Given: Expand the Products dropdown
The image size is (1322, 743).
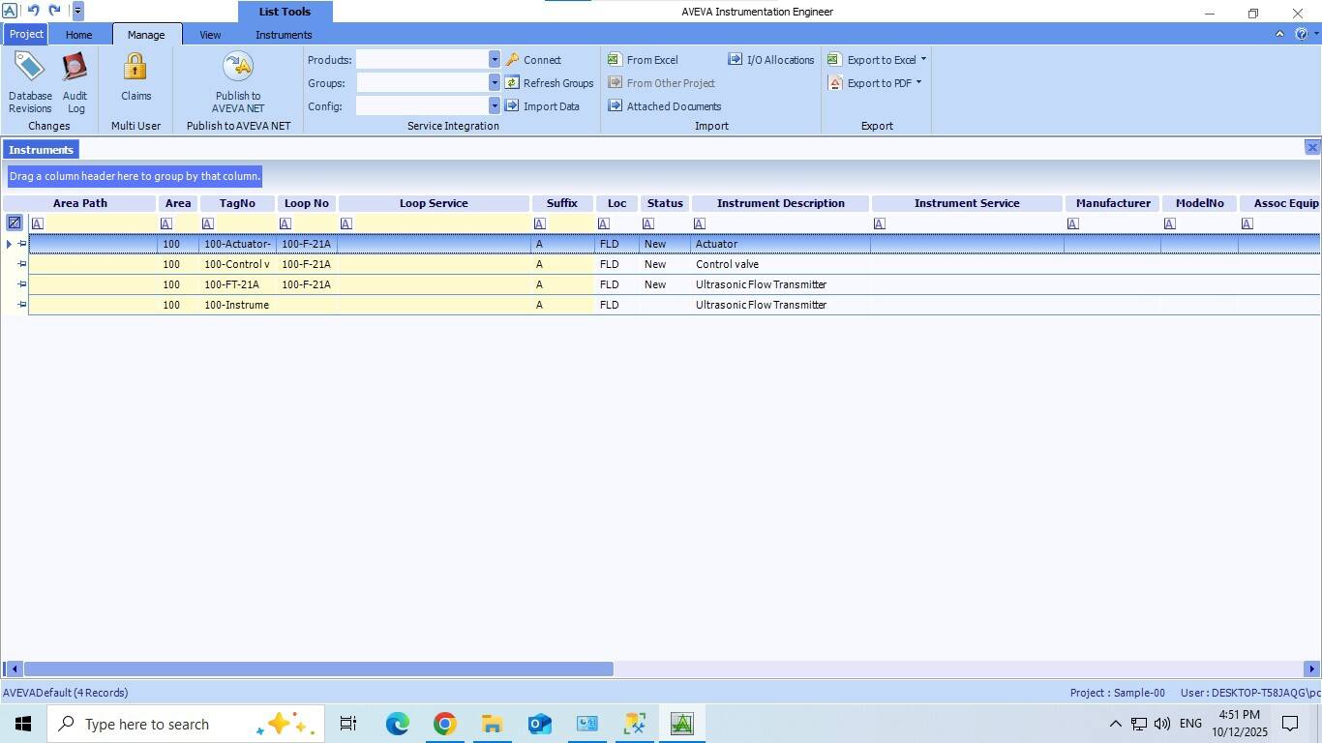Looking at the screenshot, I should point(494,60).
